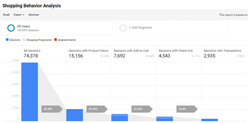Click the 20.38% progression arrow
248x123 pixels.
(52, 109)
